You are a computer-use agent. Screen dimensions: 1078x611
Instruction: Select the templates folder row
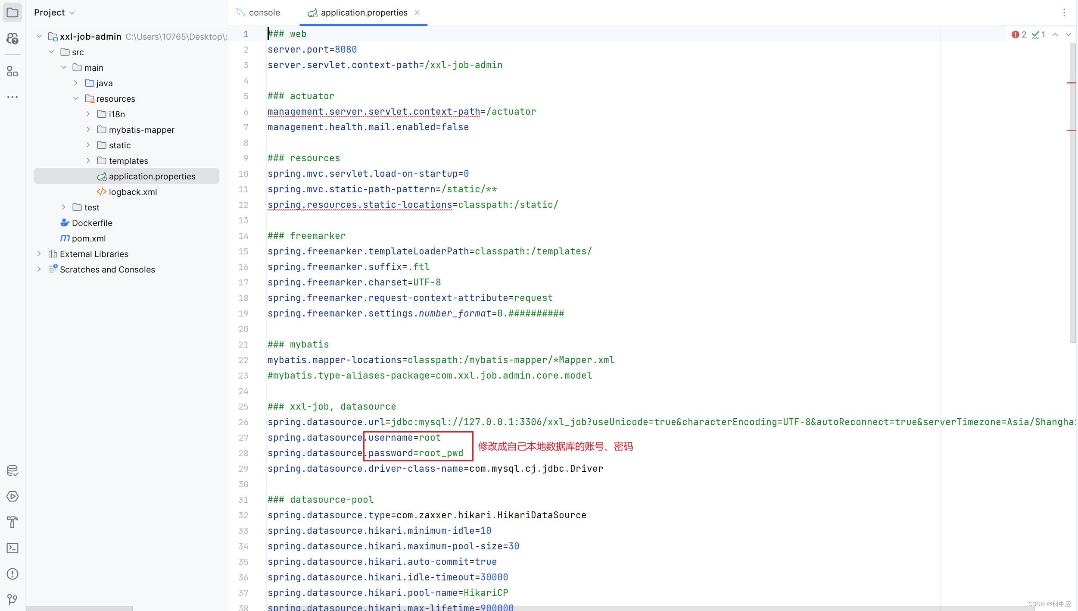point(126,160)
